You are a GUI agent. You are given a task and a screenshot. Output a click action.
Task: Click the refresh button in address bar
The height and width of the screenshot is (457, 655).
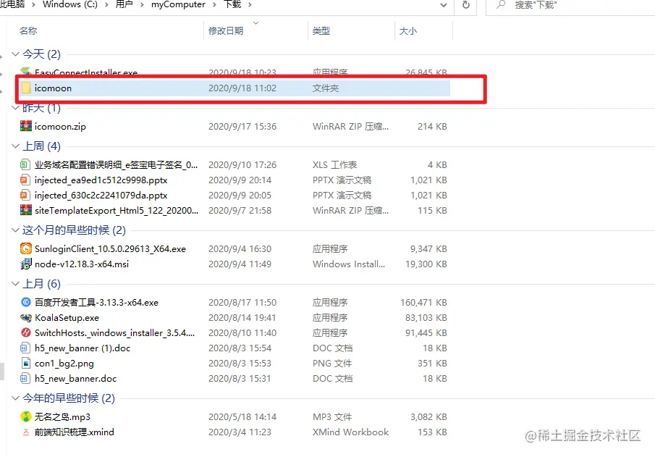tap(466, 5)
